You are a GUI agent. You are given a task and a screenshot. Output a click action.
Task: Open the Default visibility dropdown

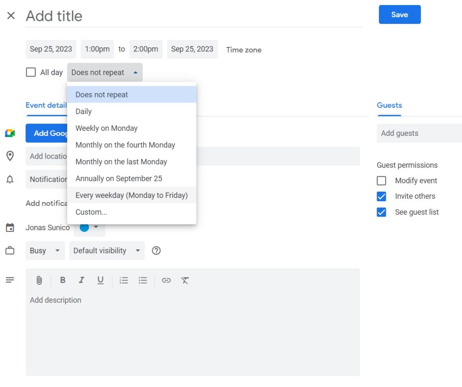[106, 250]
